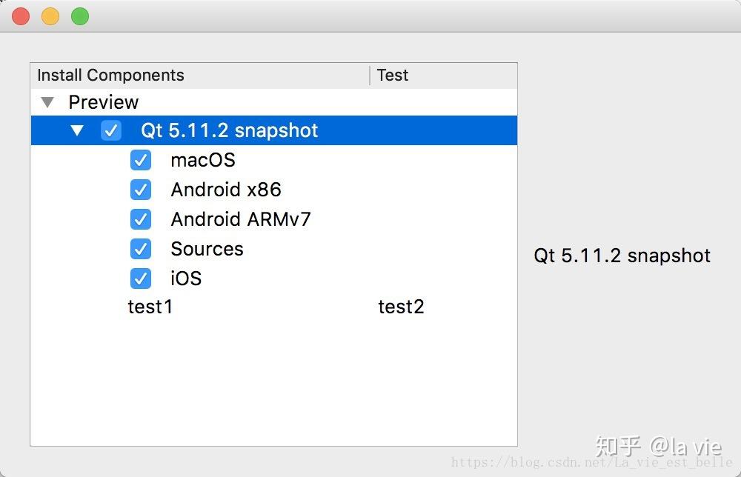
Task: Select the Android x86 item label
Action: click(x=226, y=190)
